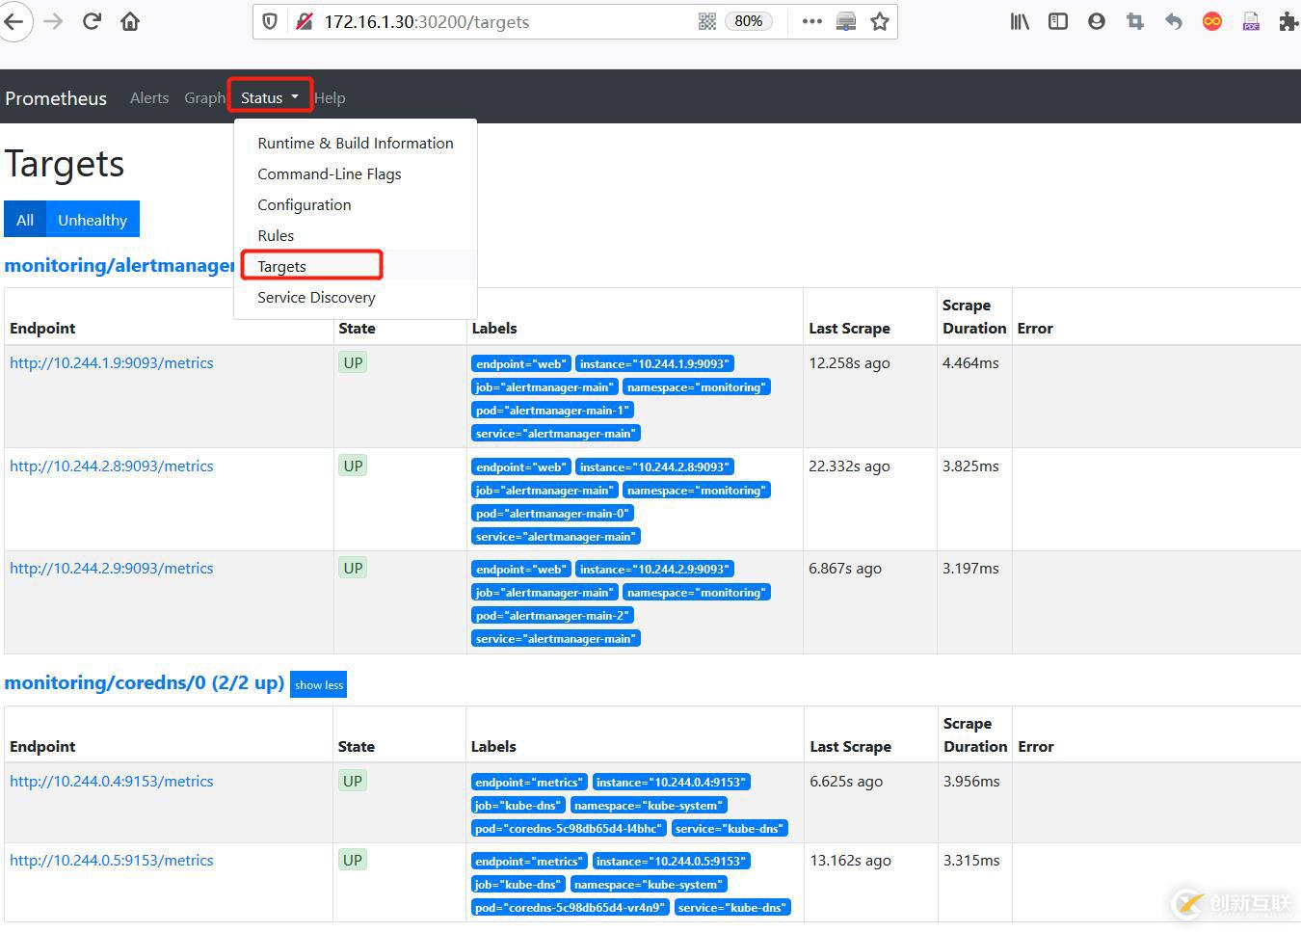Image resolution: width=1301 pixels, height=932 pixels.
Task: Open Configuration from Status menu
Action: click(x=355, y=204)
